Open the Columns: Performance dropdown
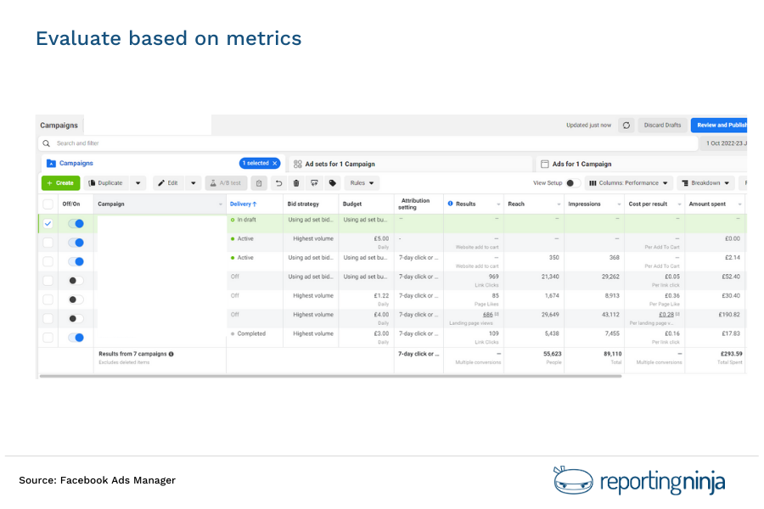The width and height of the screenshot is (764, 509). click(629, 182)
